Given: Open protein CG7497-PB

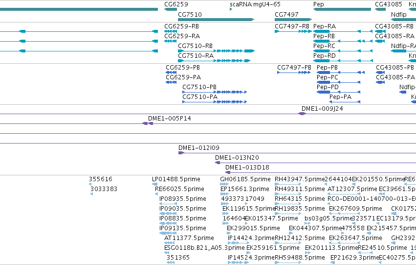Looking at the screenshot, I should [294, 68].
